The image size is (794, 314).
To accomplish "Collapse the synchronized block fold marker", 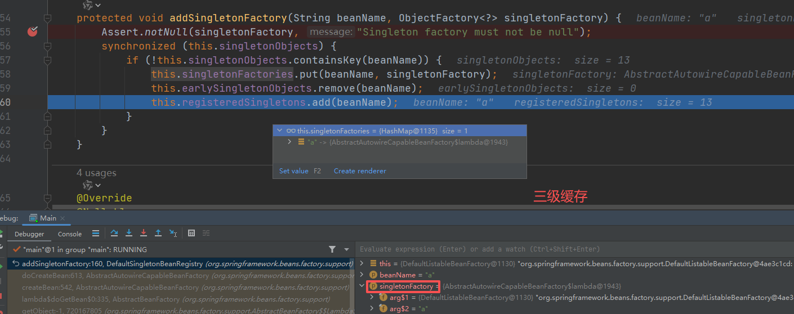I will [x=47, y=46].
